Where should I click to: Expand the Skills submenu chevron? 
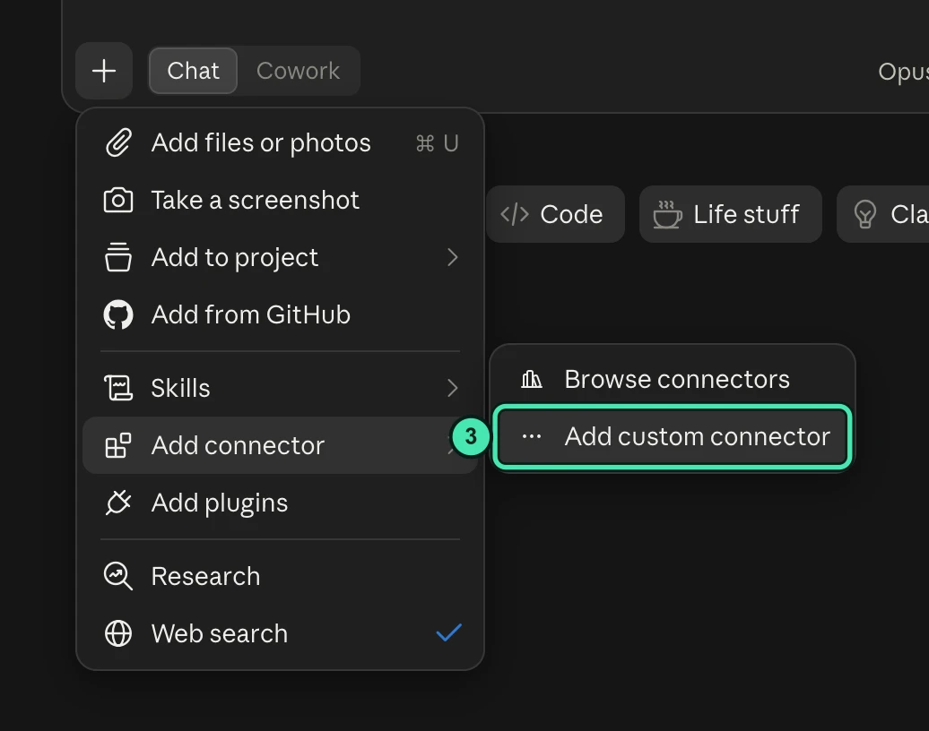coord(453,388)
